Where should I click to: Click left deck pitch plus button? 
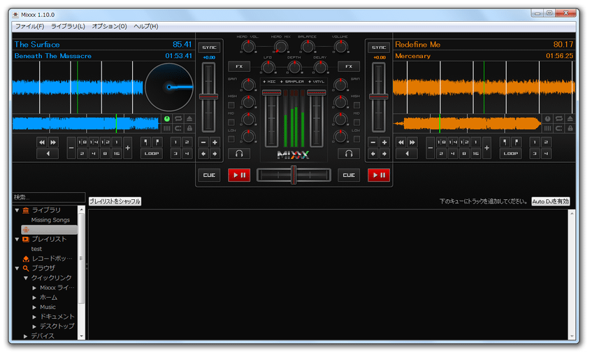215,143
